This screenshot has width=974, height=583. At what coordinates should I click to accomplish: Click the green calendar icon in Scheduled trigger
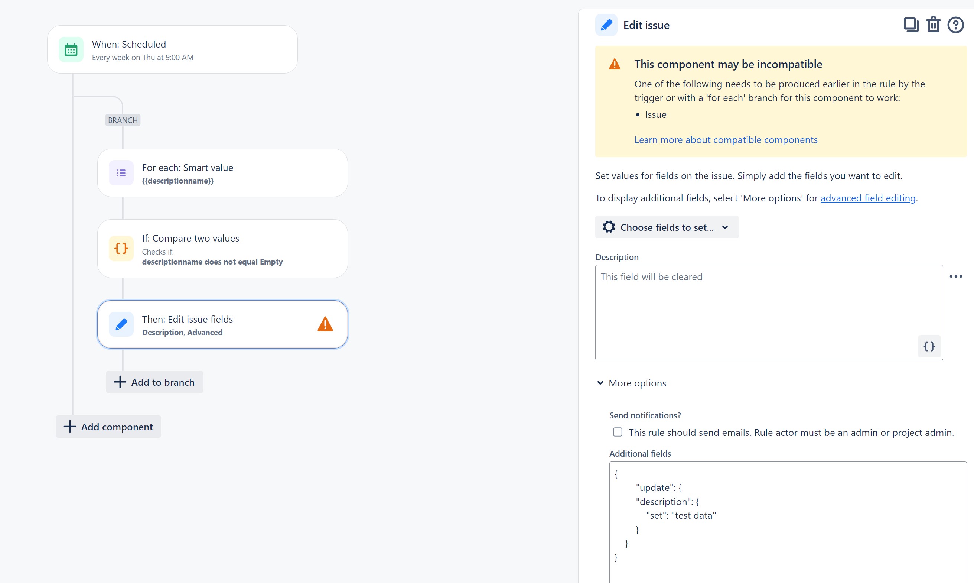coord(71,50)
